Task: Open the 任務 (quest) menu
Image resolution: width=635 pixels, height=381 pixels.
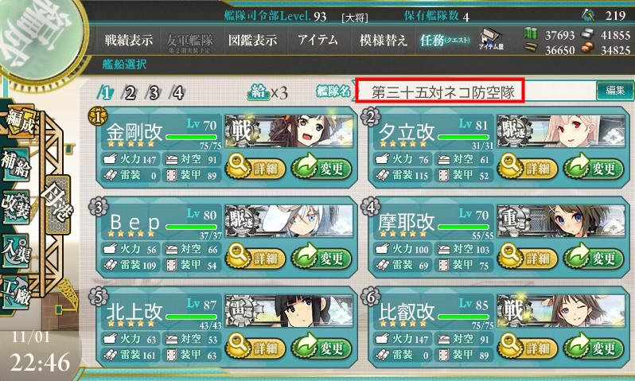Action: tap(445, 40)
